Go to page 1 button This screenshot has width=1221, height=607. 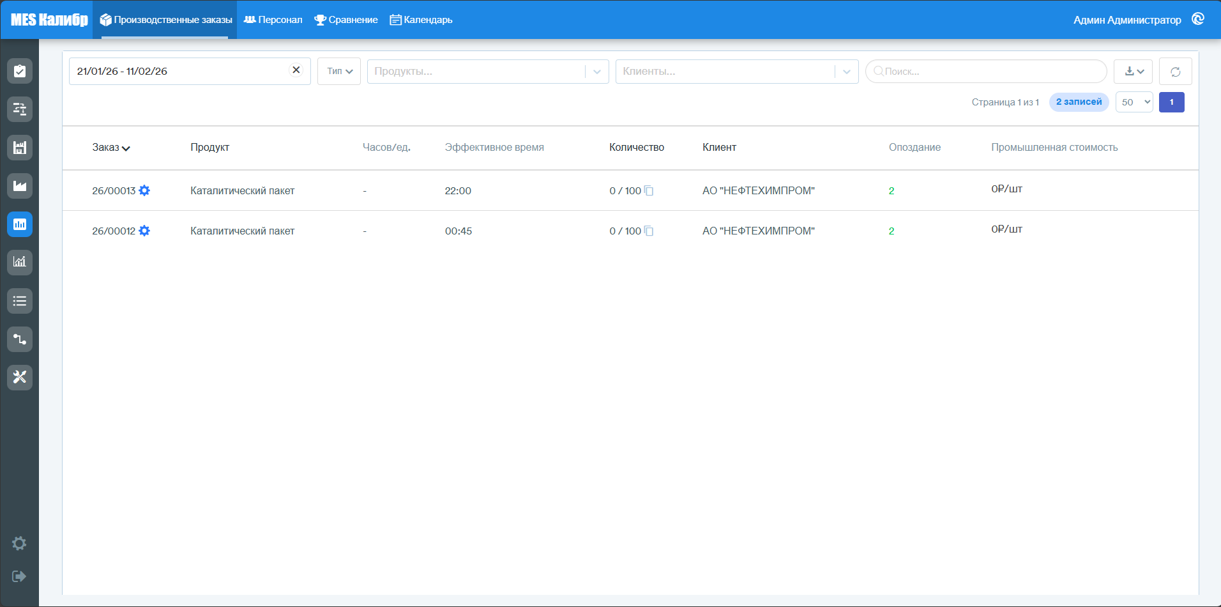tap(1172, 102)
